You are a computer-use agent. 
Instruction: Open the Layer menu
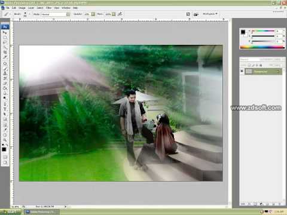pos(31,8)
